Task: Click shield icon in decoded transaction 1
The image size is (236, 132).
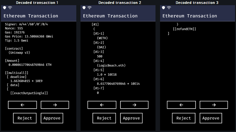Action: pyautogui.click(x=5, y=7)
